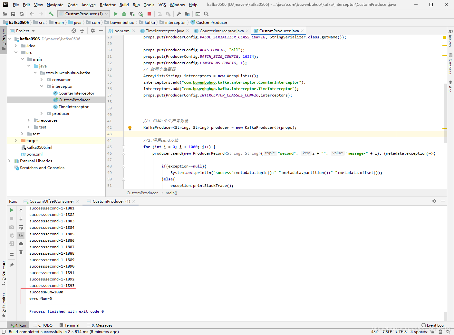
Task: Select CounterInterceptor in the project tree
Action: (x=76, y=93)
